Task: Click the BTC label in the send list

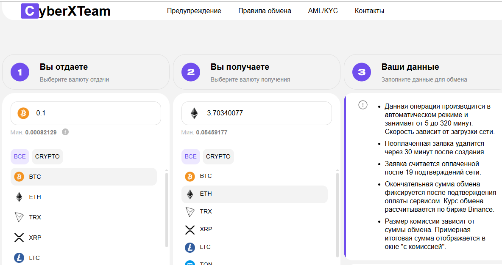Action: (35, 177)
